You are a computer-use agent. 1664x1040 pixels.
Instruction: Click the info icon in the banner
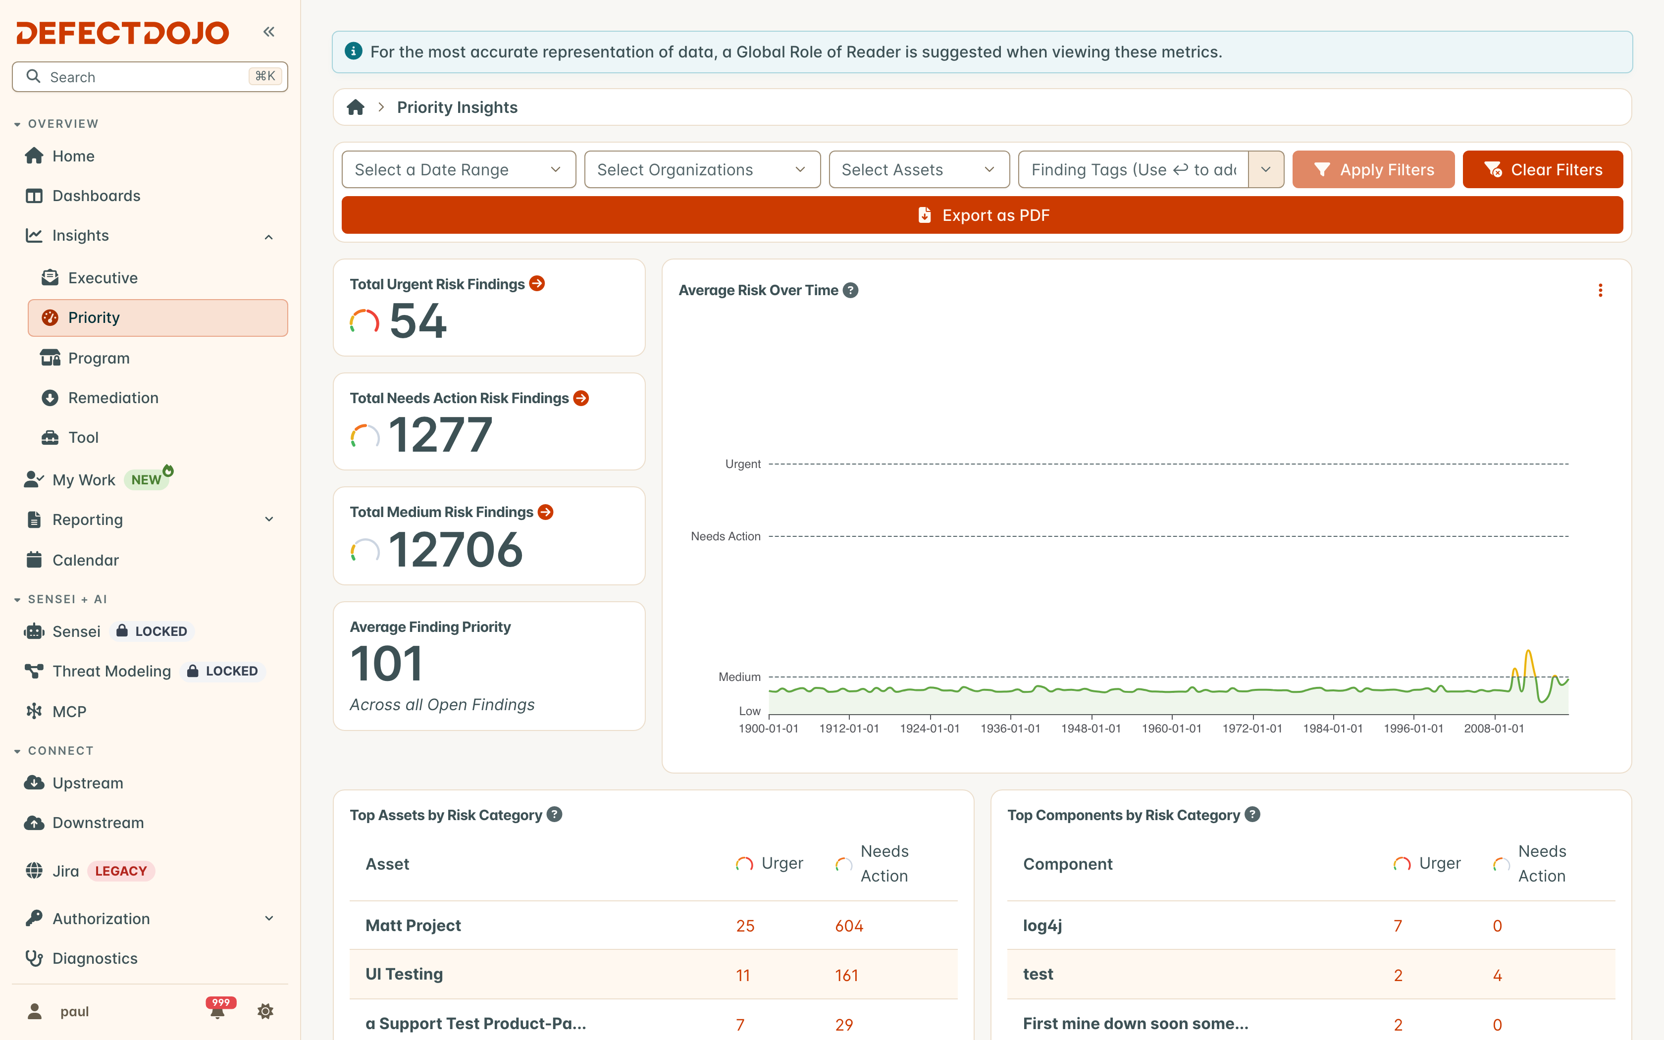354,52
